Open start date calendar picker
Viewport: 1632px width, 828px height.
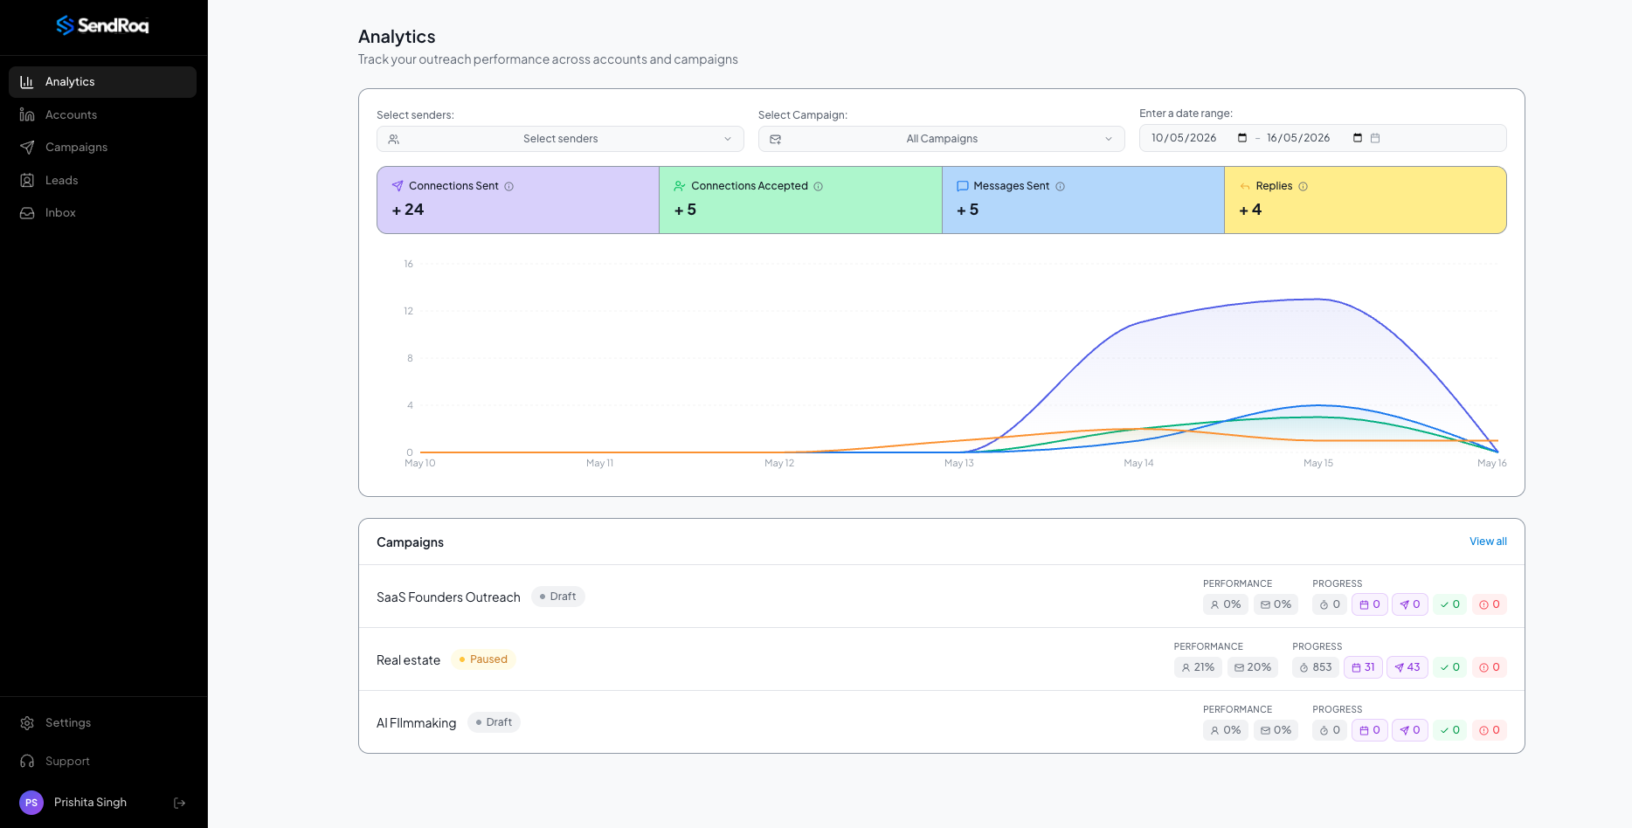click(x=1242, y=138)
